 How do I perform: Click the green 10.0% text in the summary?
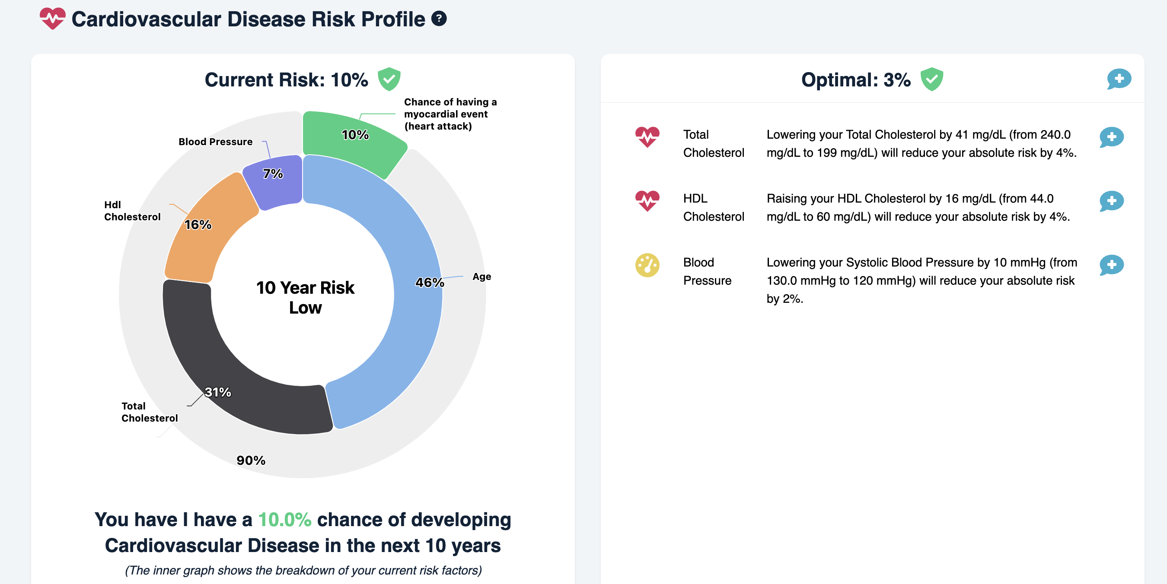click(x=284, y=519)
